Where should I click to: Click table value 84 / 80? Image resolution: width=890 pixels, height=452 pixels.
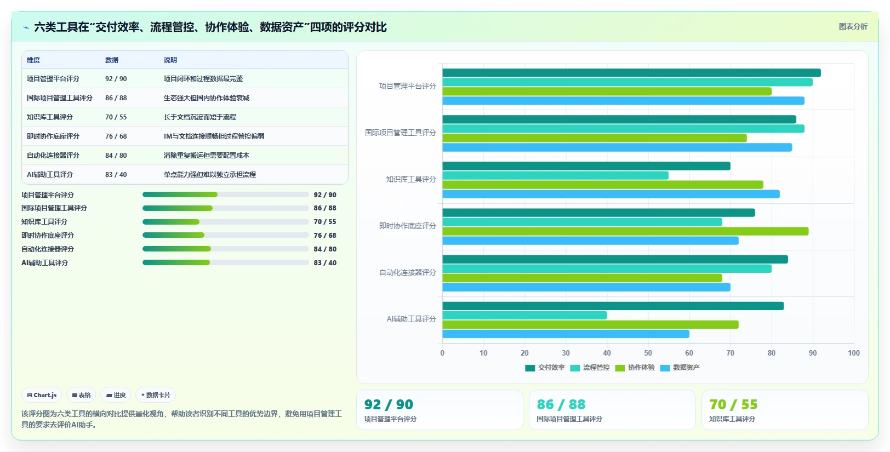pos(116,156)
